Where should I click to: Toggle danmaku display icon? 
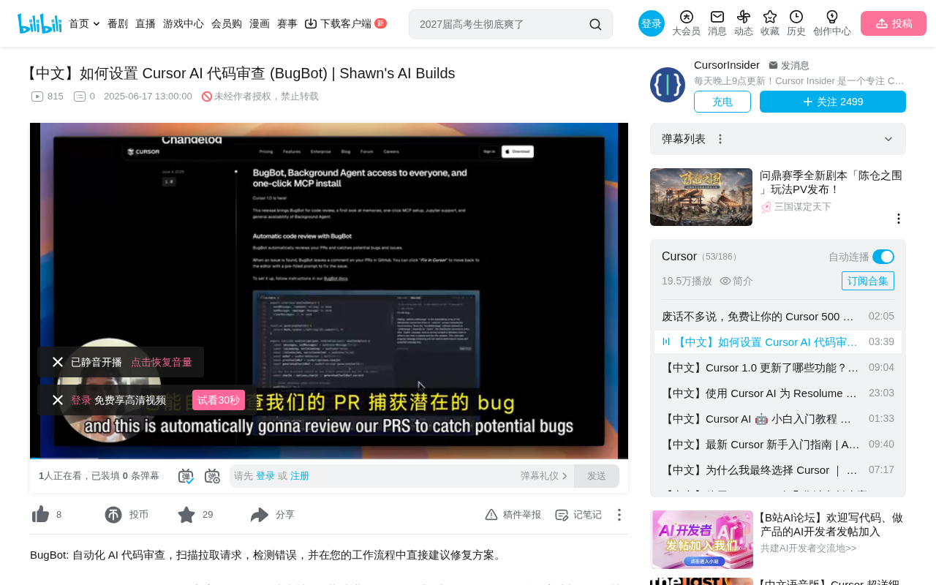click(186, 476)
